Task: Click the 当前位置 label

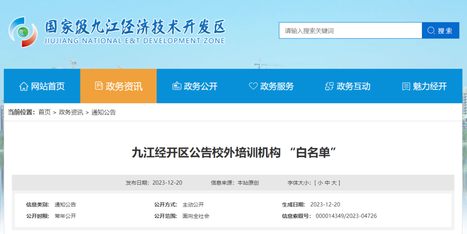Action: [x=22, y=112]
